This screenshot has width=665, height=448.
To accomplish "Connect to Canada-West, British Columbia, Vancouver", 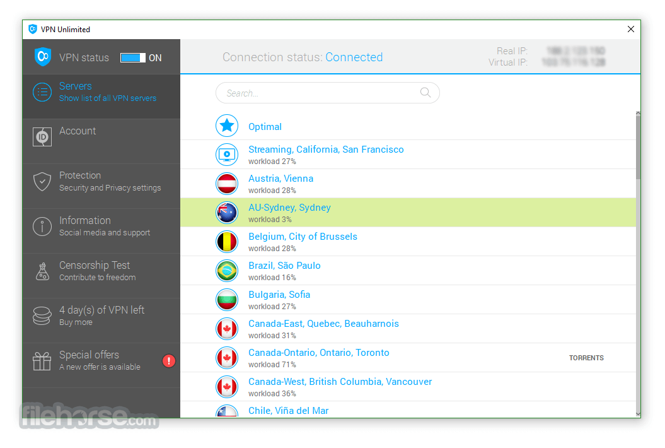I will pyautogui.click(x=408, y=386).
